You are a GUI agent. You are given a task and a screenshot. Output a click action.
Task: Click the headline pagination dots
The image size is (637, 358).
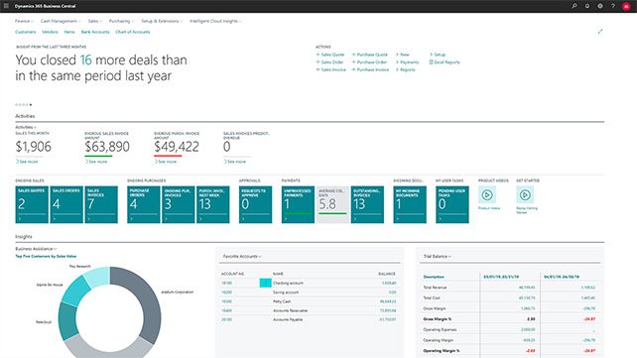point(24,105)
